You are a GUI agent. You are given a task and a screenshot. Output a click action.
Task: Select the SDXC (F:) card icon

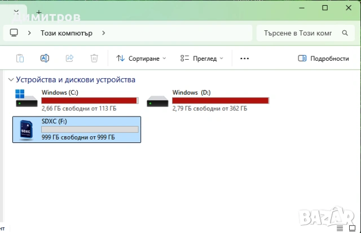[26, 130]
